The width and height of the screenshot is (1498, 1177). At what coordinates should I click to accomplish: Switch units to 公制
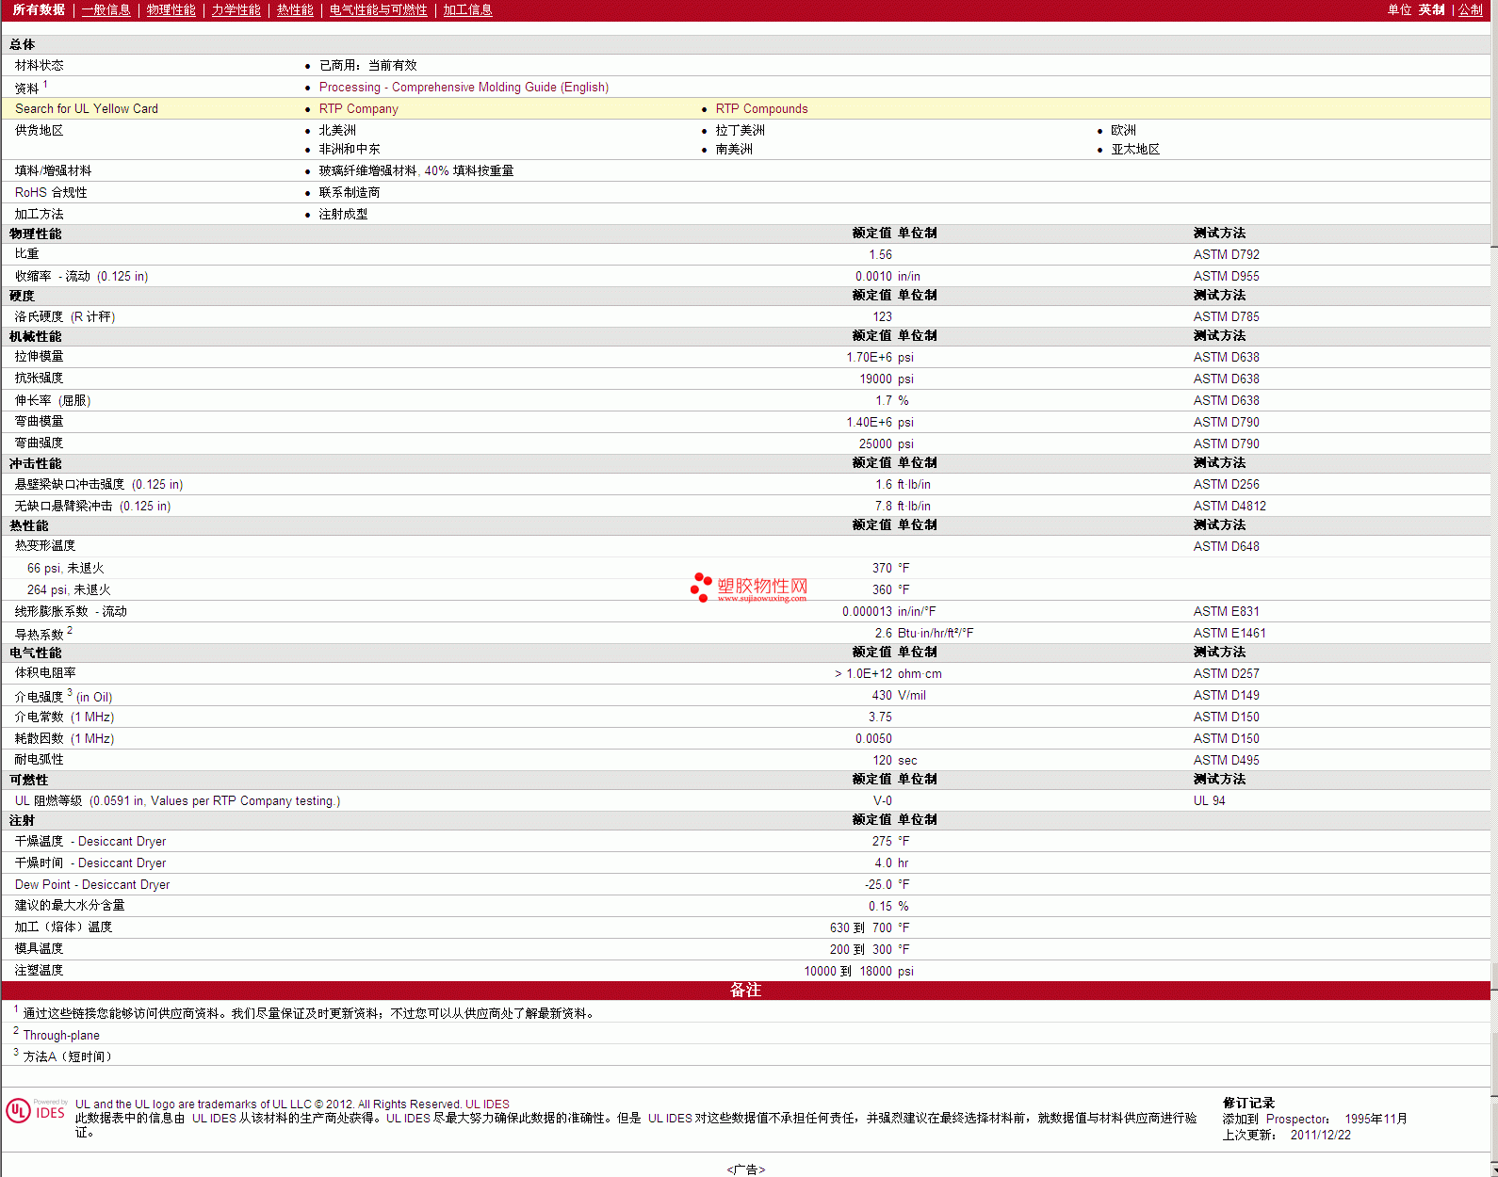tap(1470, 10)
